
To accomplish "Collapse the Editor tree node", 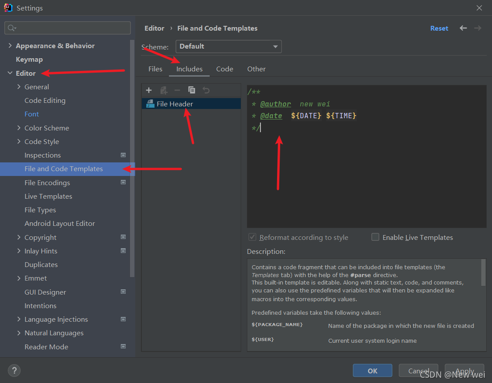I will click(x=10, y=73).
